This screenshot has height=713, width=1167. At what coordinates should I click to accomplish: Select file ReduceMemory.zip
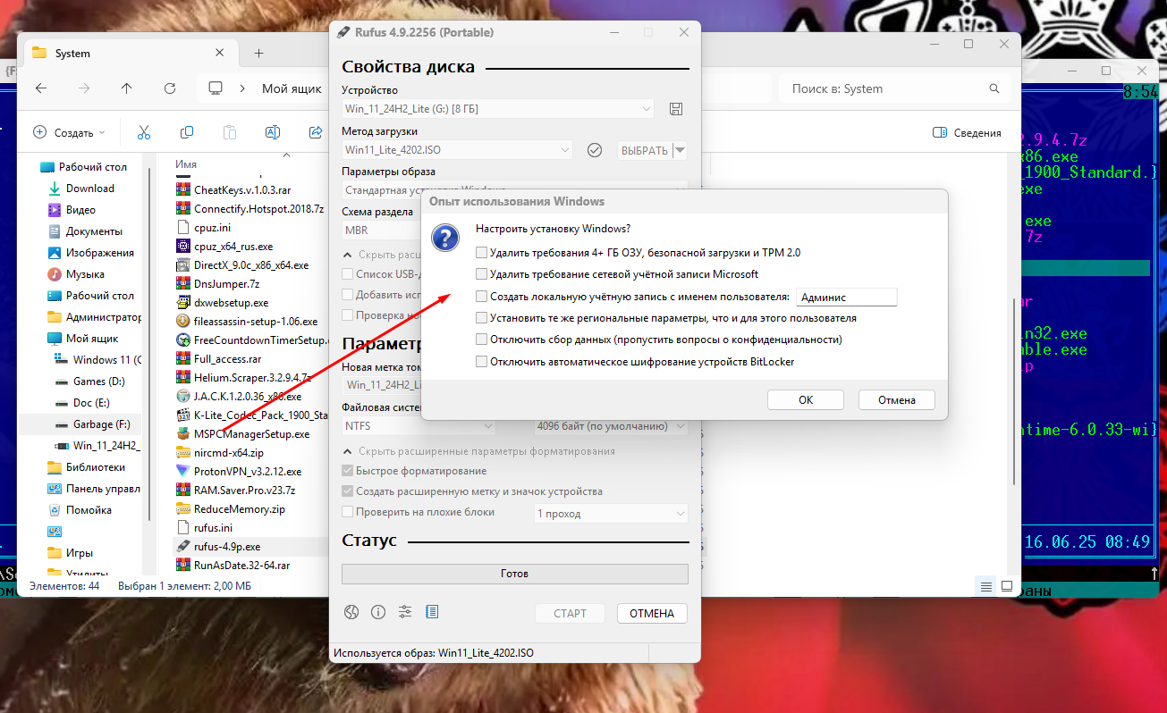239,508
